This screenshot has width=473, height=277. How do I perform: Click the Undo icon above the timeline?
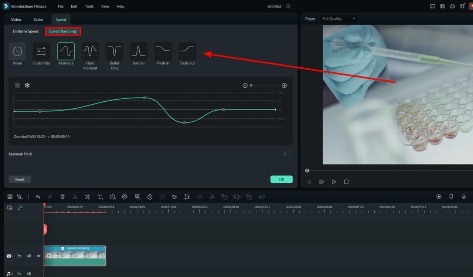coord(38,196)
